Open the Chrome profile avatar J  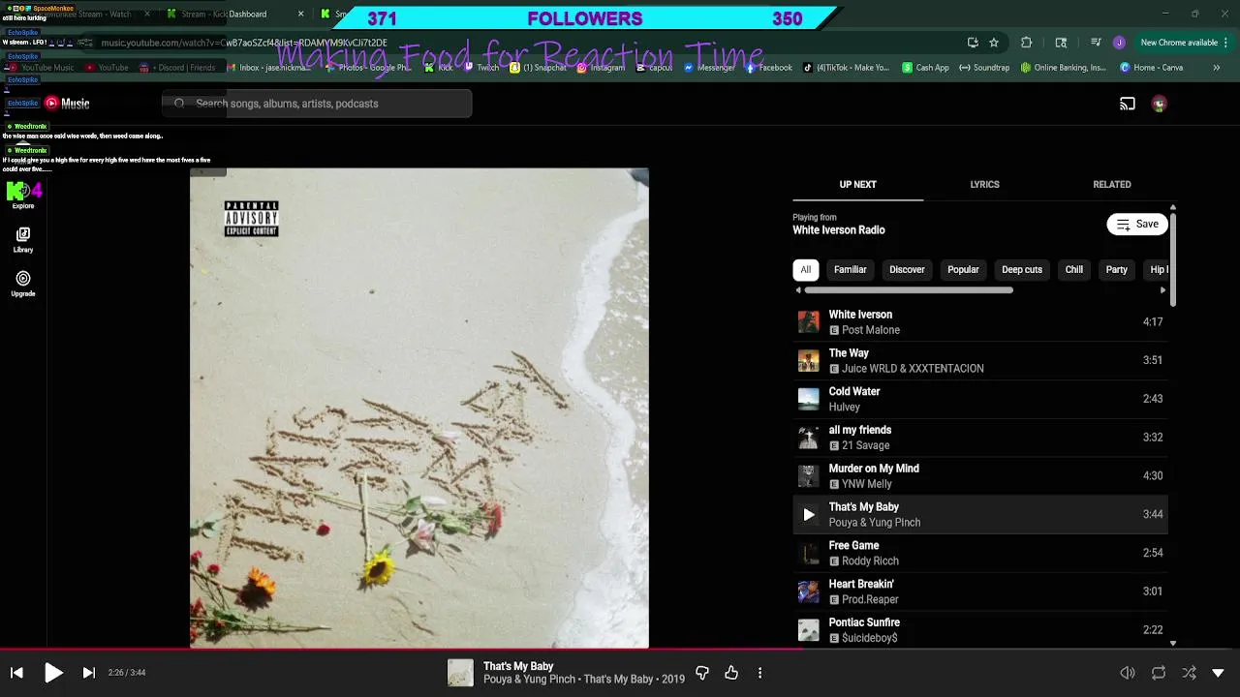1119,43
